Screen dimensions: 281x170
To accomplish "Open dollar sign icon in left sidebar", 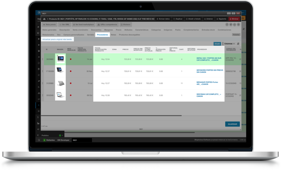I will coord(38,117).
